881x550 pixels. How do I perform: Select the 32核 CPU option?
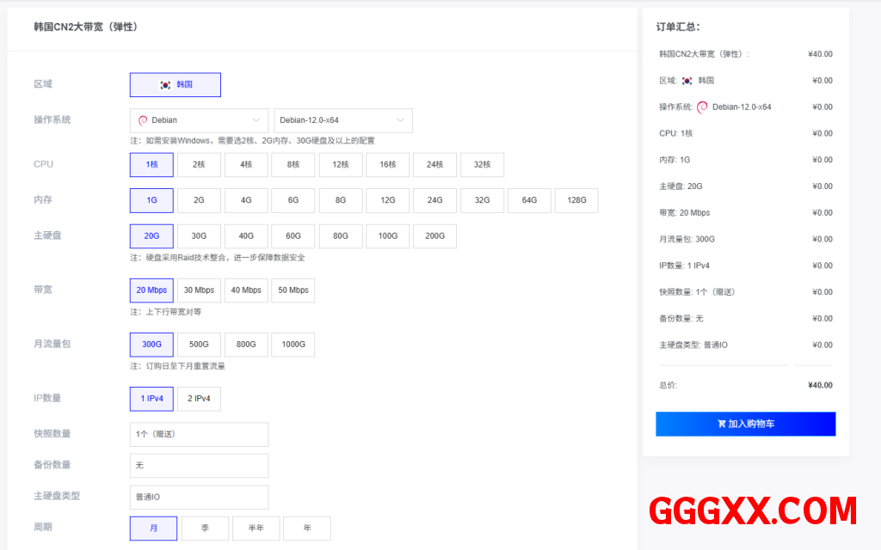pyautogui.click(x=482, y=165)
